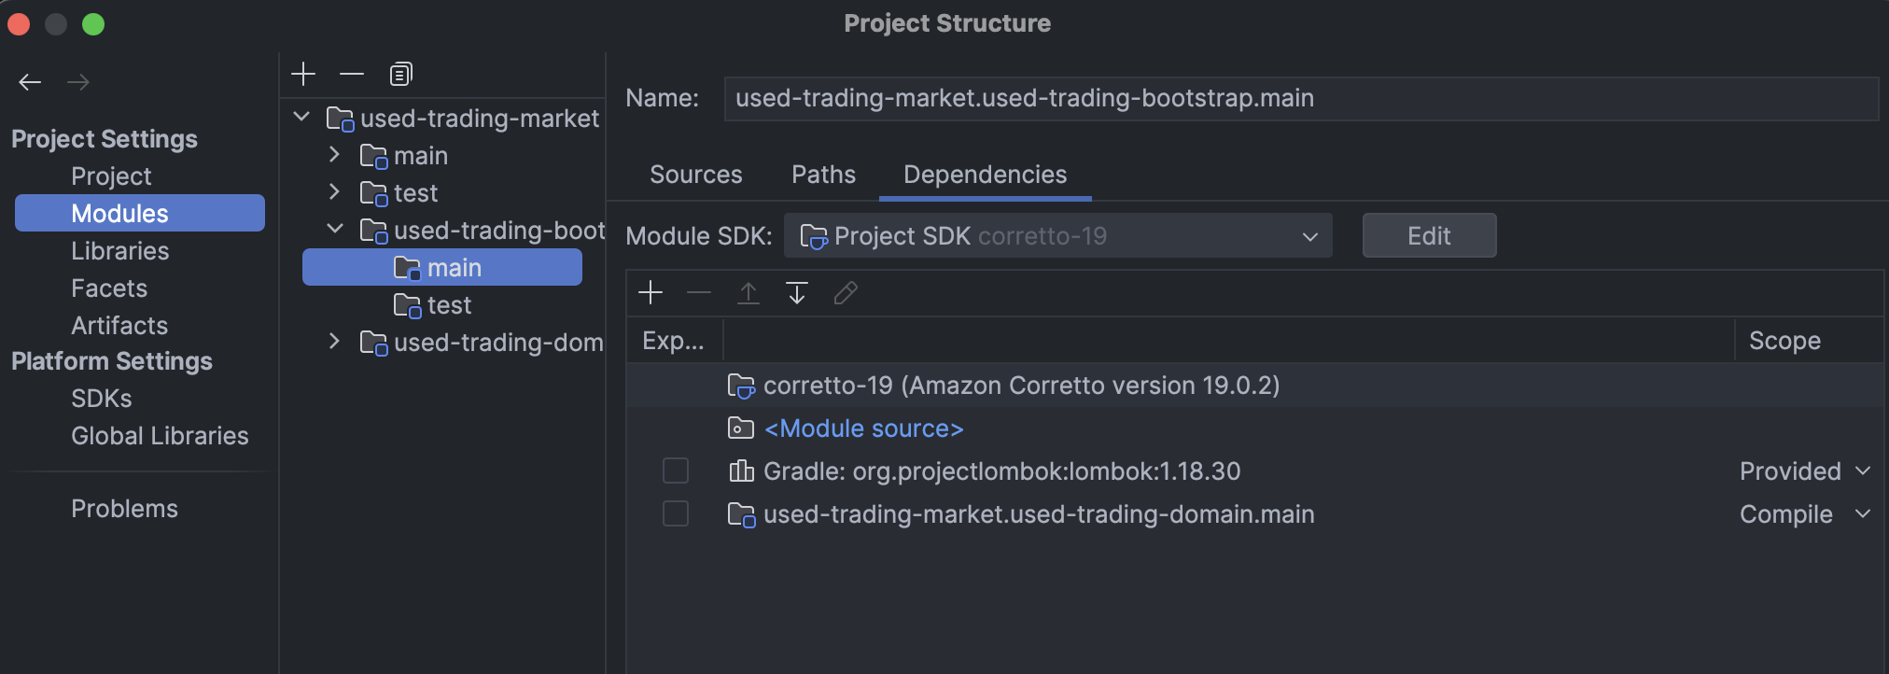Move the dependency down with arrow icon
The image size is (1889, 674).
[x=797, y=293]
